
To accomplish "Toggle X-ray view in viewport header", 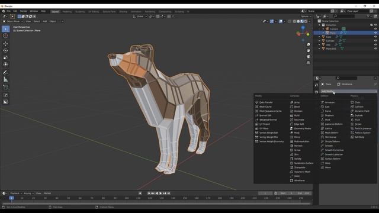I will [290, 21].
